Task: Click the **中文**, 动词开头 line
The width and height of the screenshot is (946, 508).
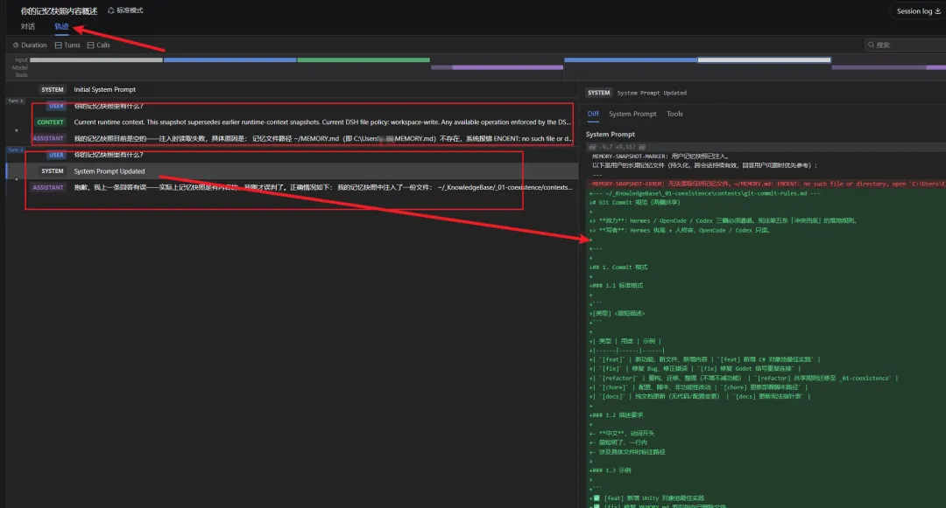Action: tap(621, 433)
